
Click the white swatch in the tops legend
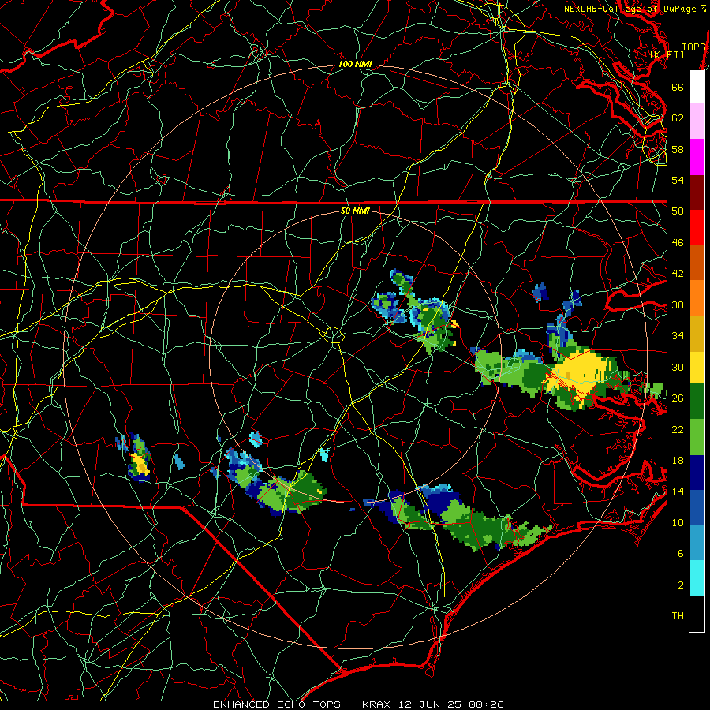click(697, 87)
